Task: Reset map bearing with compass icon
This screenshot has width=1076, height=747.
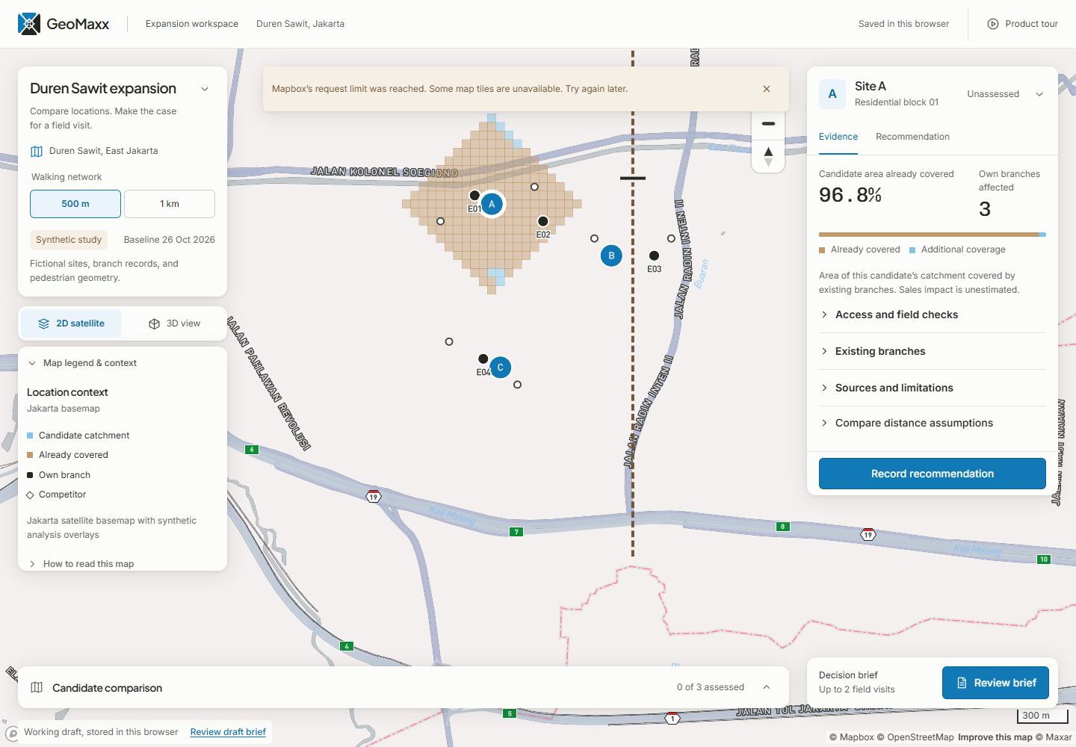Action: coord(768,156)
